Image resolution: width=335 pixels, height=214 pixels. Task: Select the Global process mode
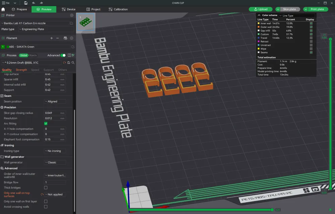23,56
